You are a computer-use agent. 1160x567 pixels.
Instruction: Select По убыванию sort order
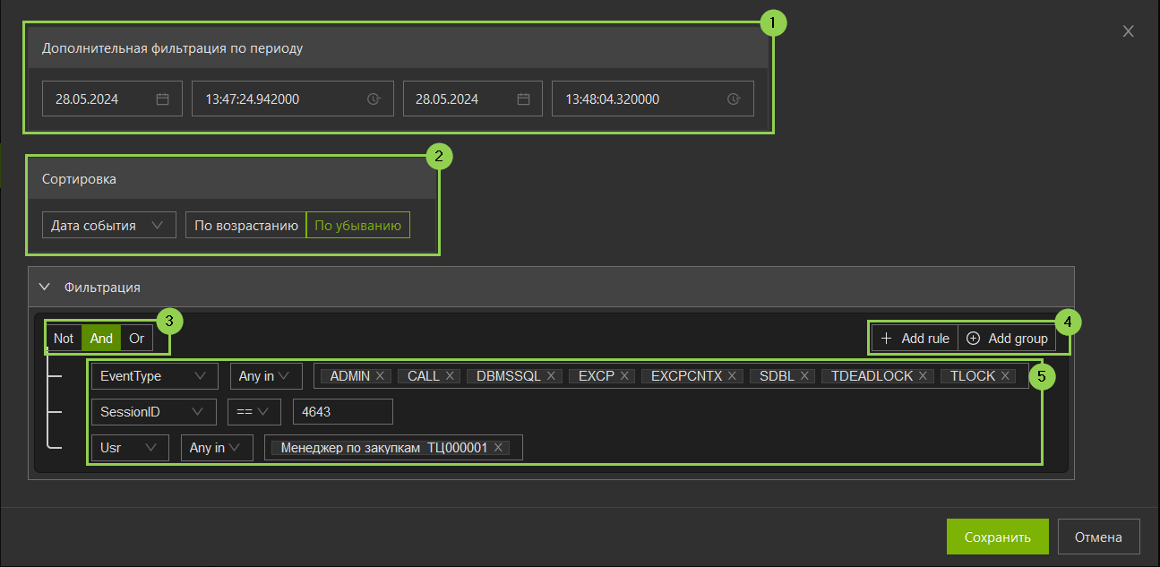point(357,226)
